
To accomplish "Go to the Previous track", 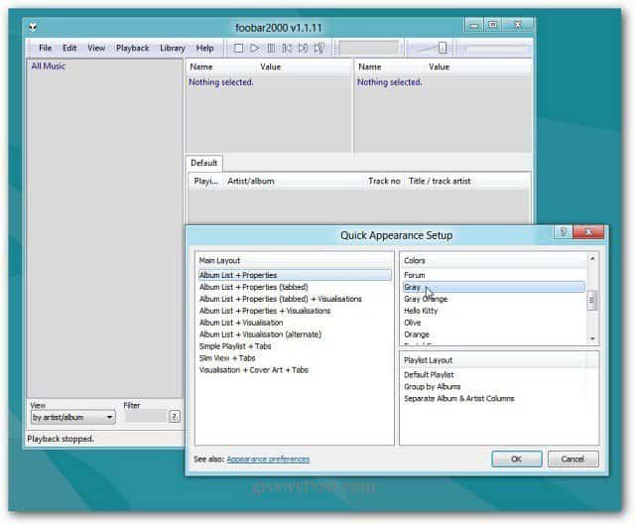I will point(287,49).
